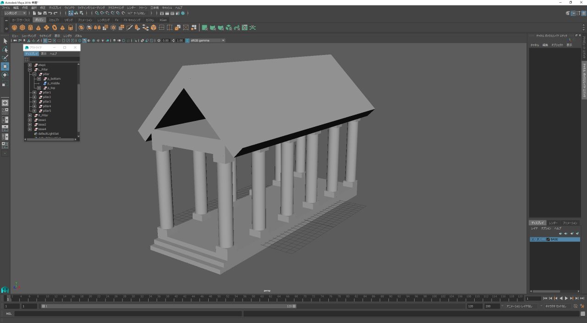
Task: Click the polygon cube shelf icon
Action: pyautogui.click(x=22, y=27)
